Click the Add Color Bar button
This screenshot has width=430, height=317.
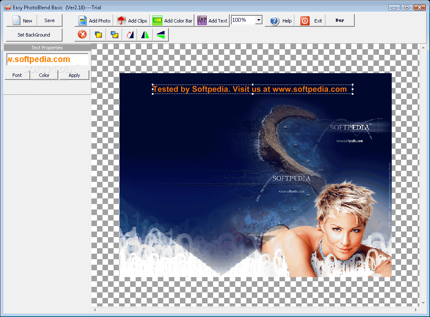(x=172, y=20)
